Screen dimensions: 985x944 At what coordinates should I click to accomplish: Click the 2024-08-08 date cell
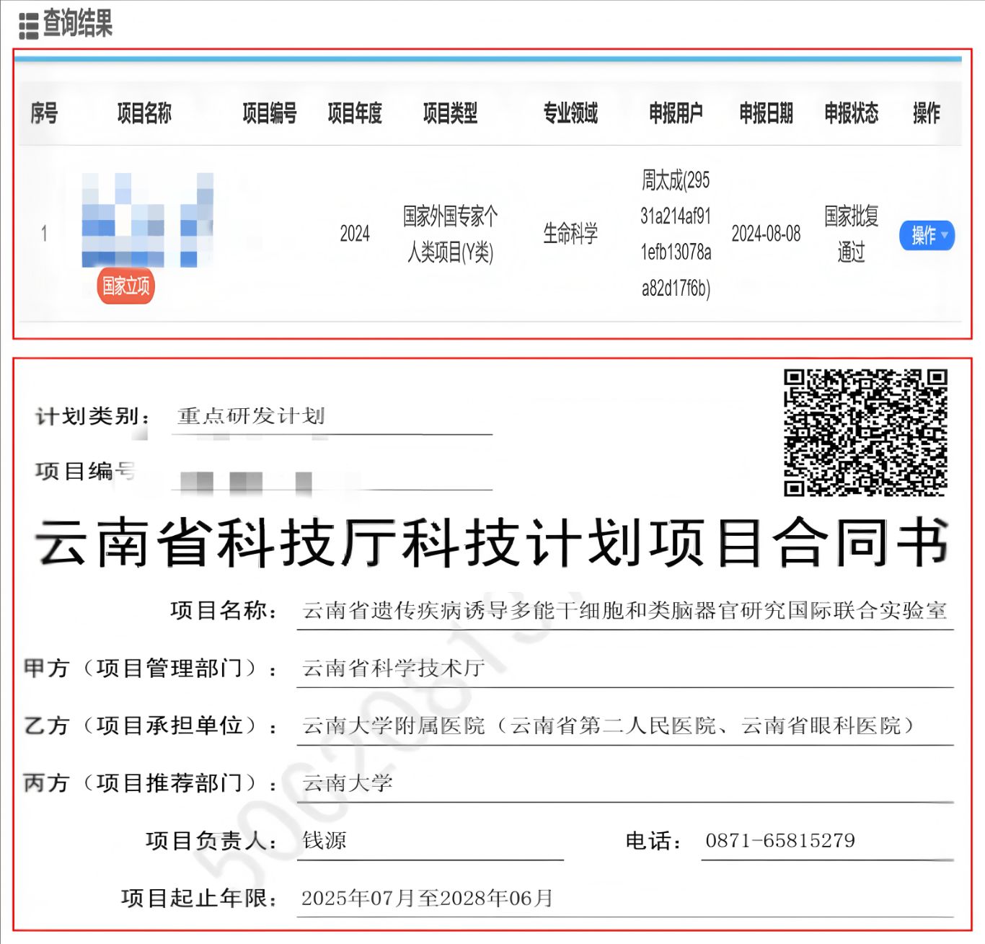766,234
